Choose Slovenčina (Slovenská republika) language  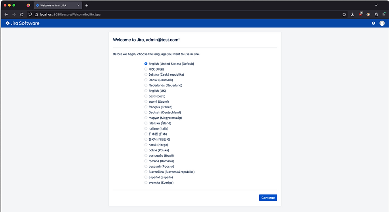pos(146,172)
